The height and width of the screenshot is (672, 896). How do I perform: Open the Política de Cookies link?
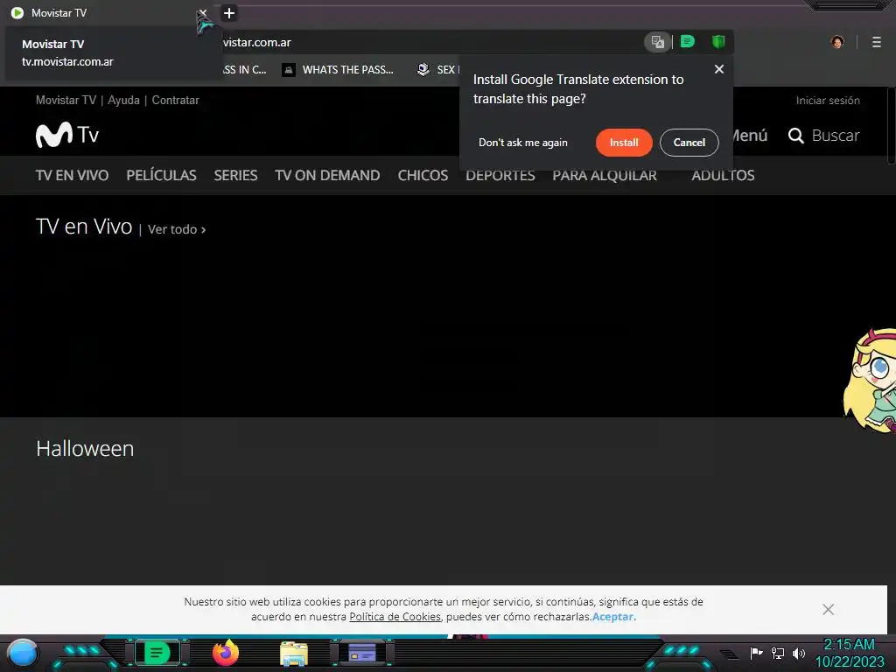[x=395, y=617]
